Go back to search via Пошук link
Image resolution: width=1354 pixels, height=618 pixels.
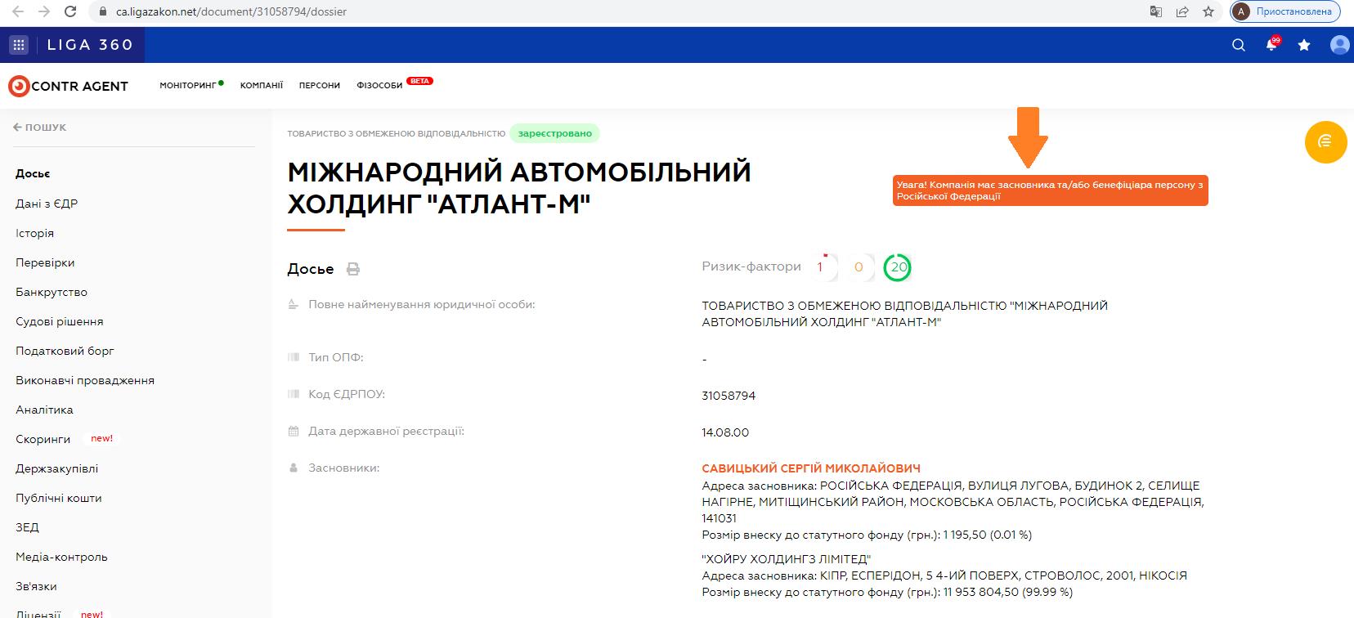point(40,128)
